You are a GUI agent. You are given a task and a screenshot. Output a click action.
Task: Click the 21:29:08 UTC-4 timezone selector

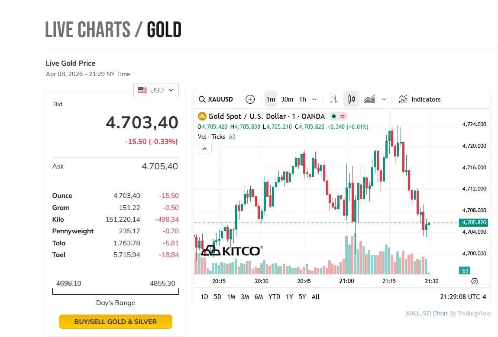click(463, 297)
